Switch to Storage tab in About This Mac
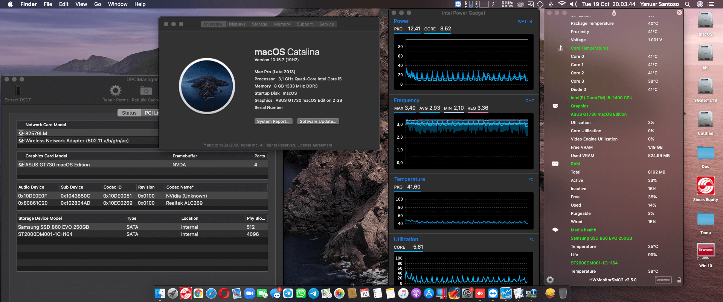 259,24
